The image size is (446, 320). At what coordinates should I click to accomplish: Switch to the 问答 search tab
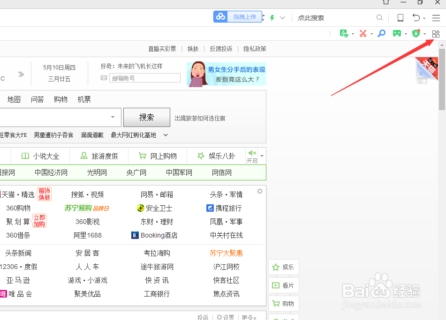pyautogui.click(x=37, y=99)
